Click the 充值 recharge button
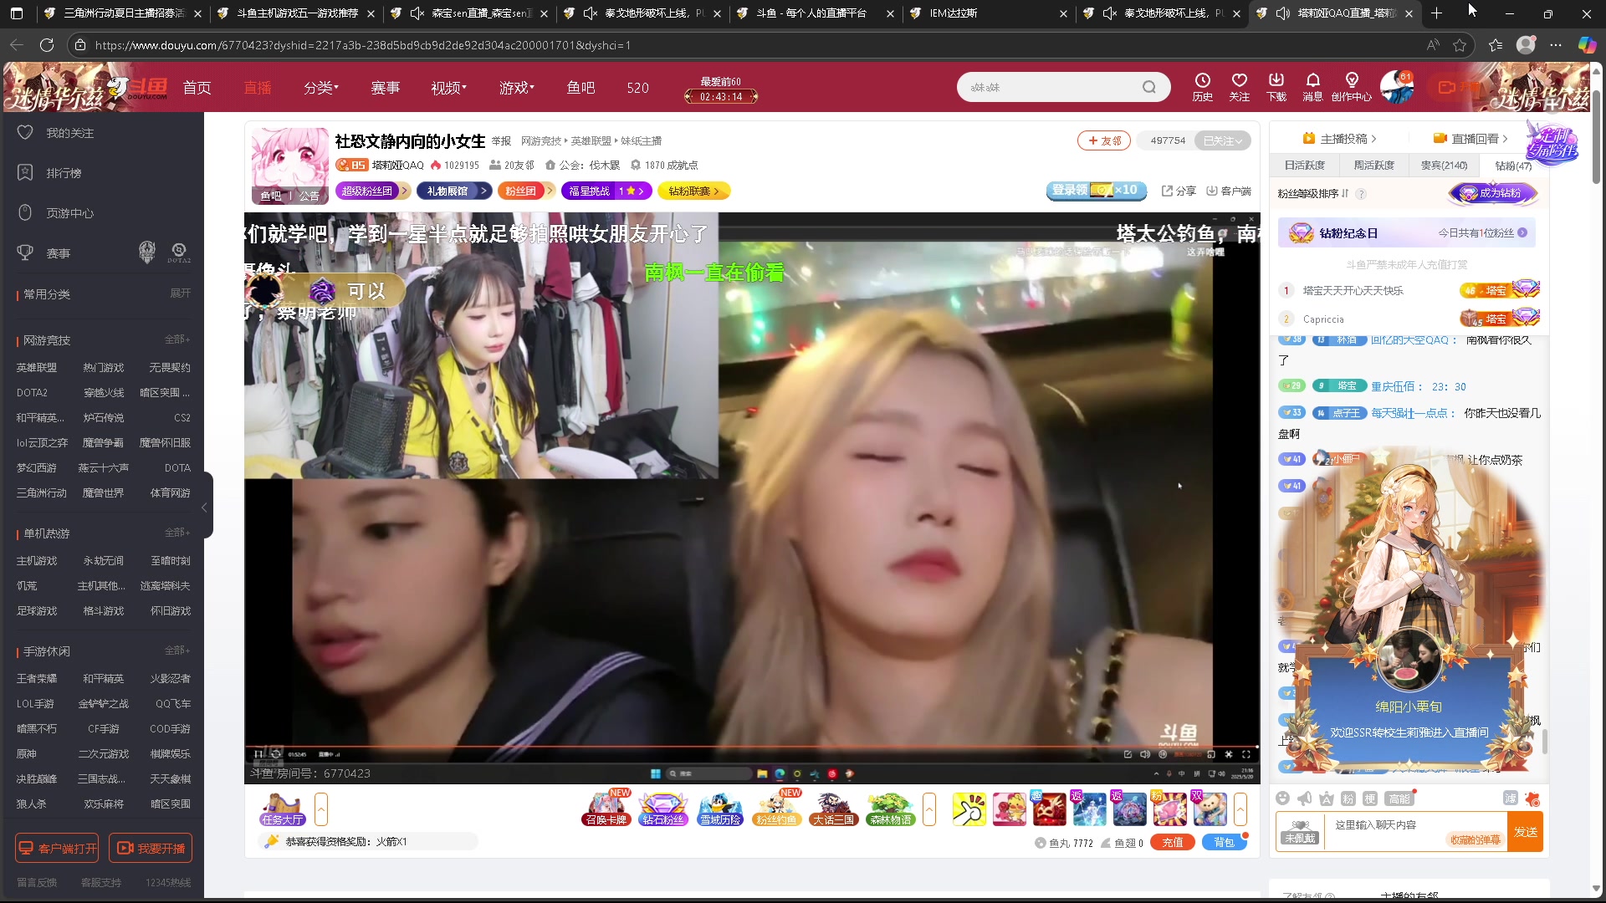1606x903 pixels. tap(1173, 843)
